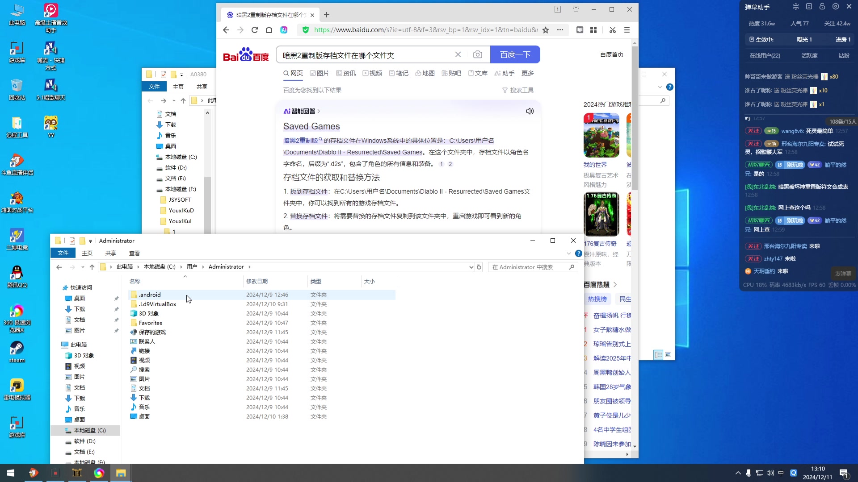Open a new browser tab with plus

click(x=327, y=15)
